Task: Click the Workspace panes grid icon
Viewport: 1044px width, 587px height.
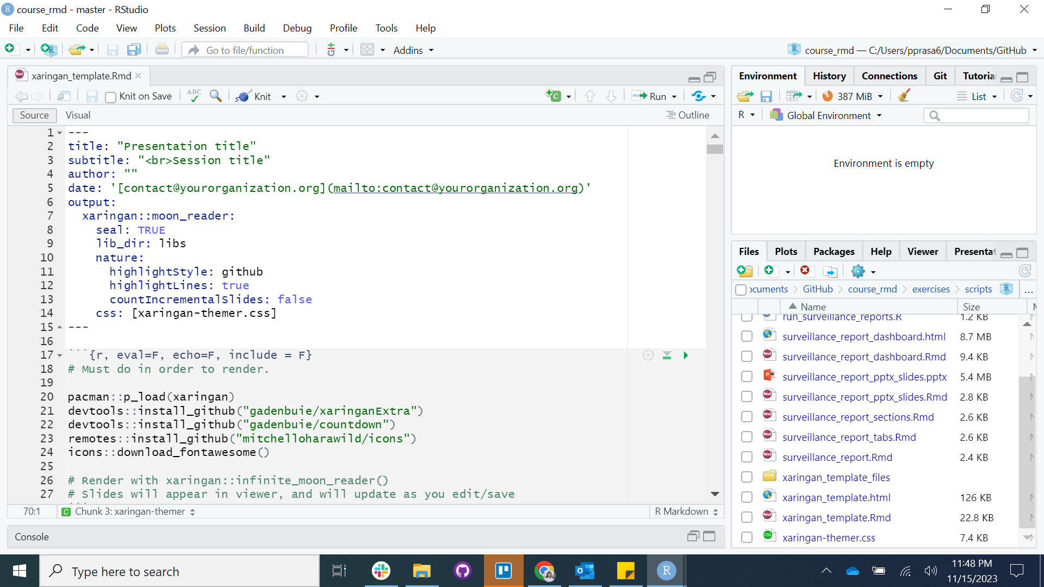Action: (368, 49)
